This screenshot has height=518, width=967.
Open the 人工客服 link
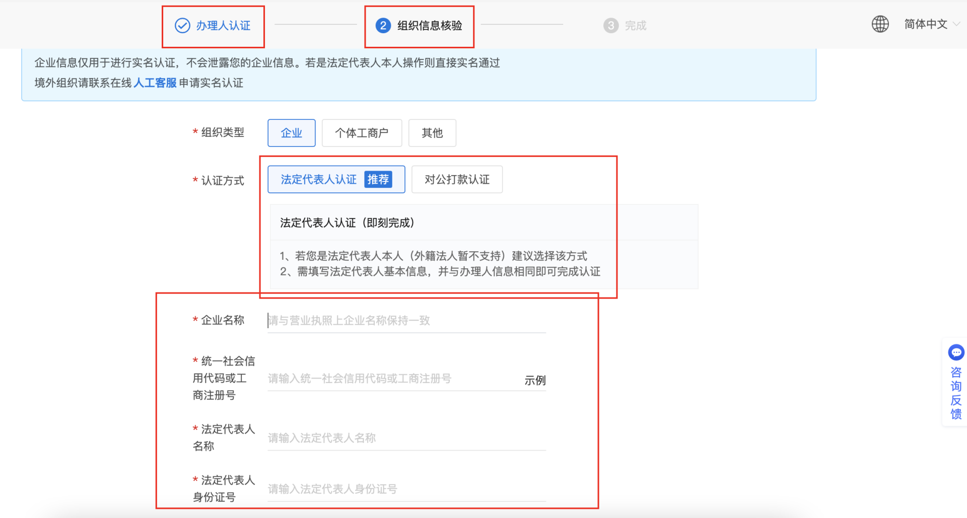[x=155, y=83]
